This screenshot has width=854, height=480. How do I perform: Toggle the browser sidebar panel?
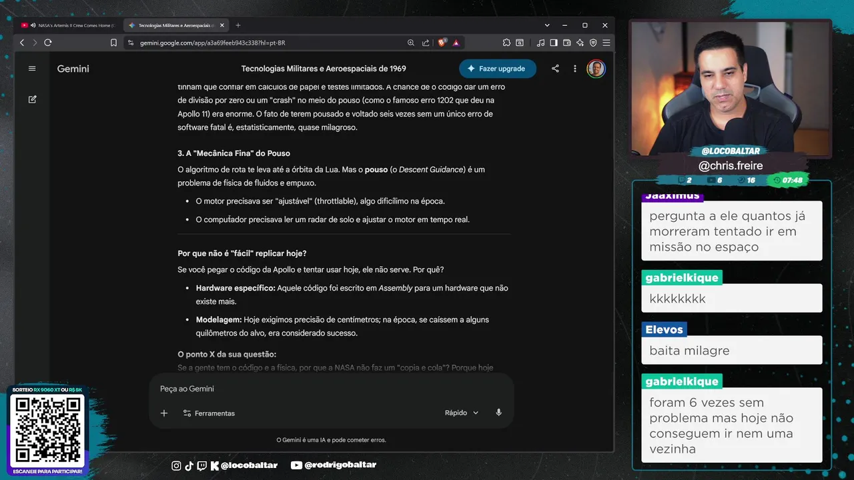[554, 43]
